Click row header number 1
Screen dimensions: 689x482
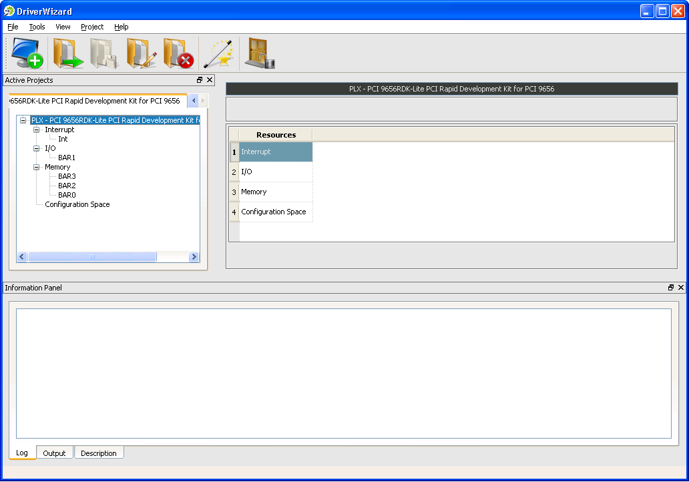pyautogui.click(x=234, y=152)
